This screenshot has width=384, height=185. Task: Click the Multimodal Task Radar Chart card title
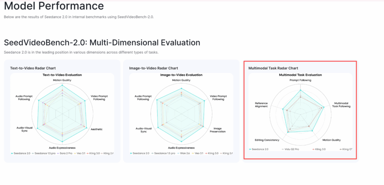[x=273, y=68]
